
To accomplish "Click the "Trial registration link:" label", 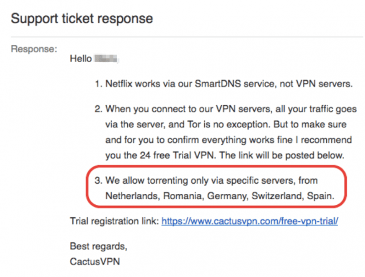I will point(115,221).
